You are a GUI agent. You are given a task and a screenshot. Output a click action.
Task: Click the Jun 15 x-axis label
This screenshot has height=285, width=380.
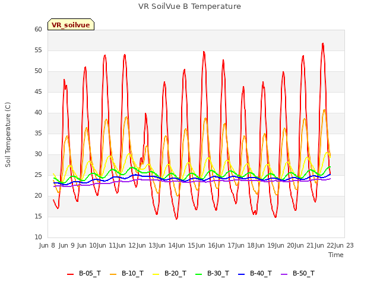coord(186,245)
